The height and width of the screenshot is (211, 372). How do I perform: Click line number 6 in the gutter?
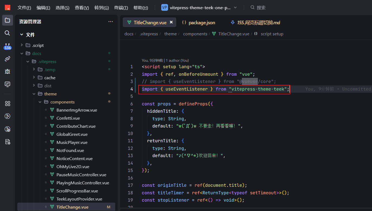(x=131, y=104)
